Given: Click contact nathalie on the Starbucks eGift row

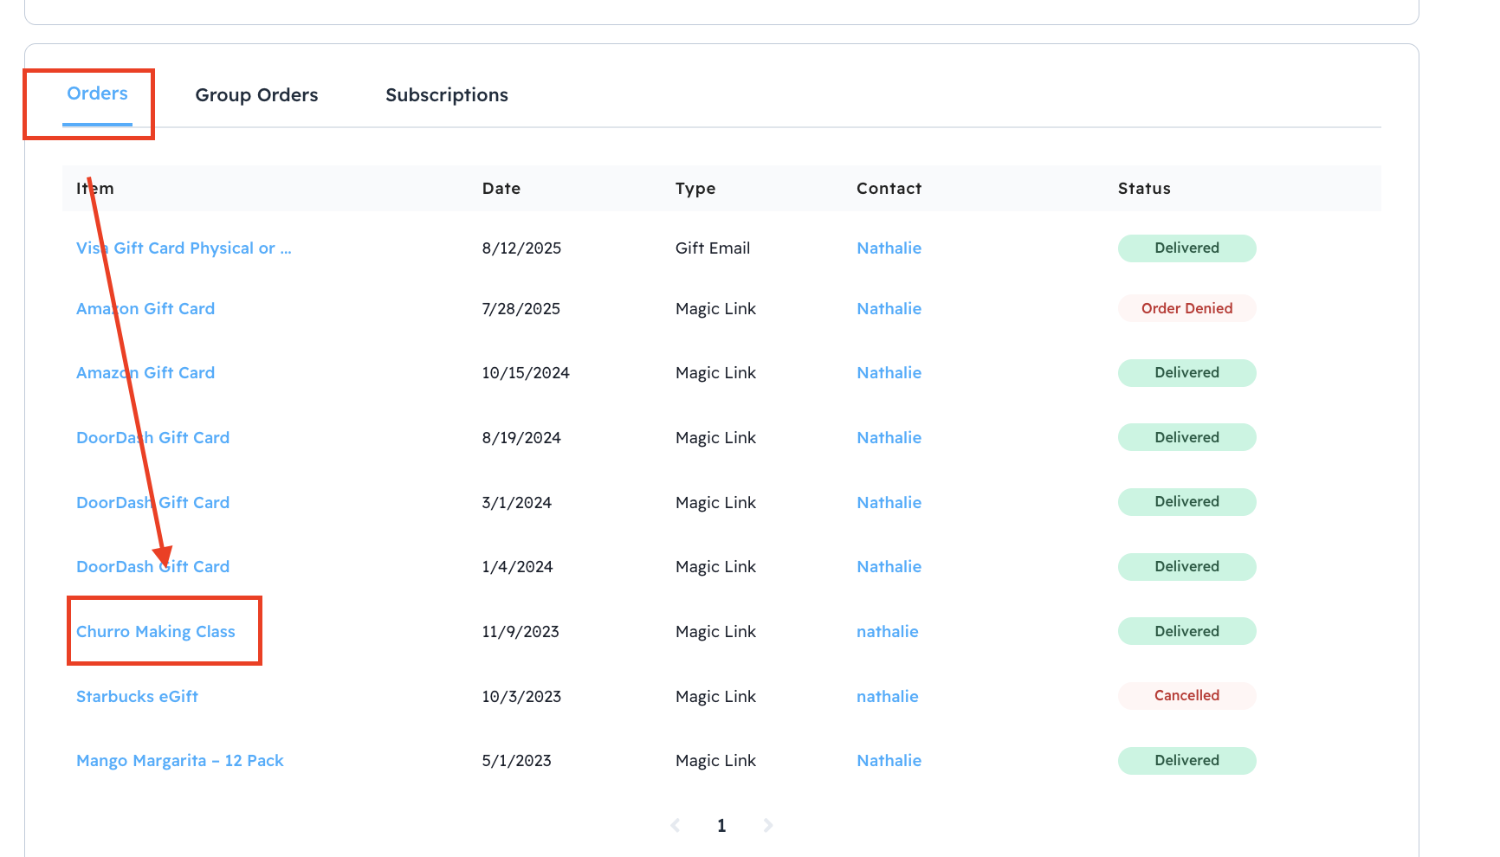Looking at the screenshot, I should (x=887, y=697).
